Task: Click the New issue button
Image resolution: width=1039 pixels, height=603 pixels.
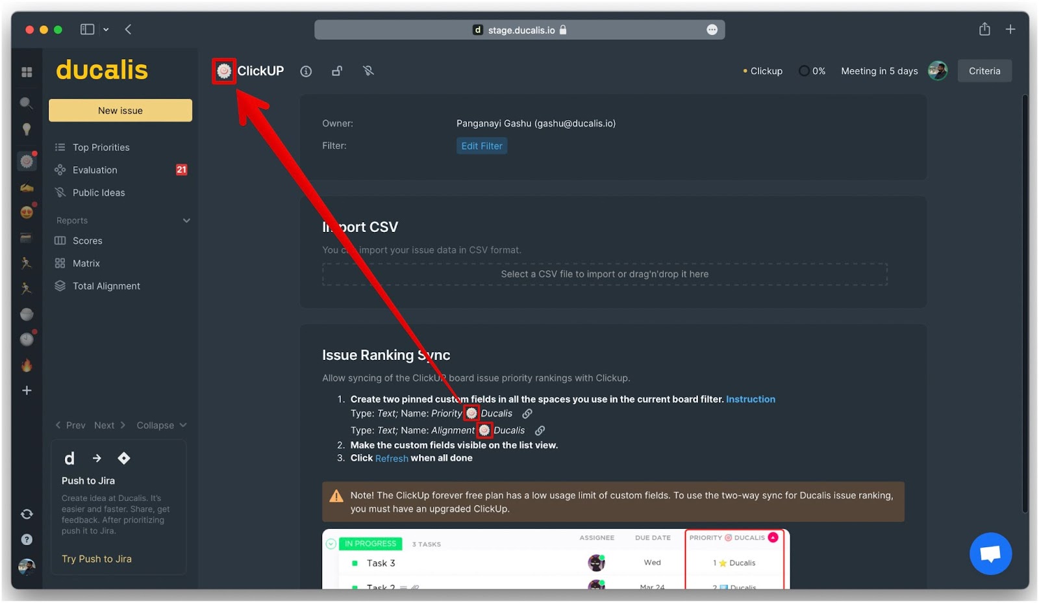Action: (120, 110)
